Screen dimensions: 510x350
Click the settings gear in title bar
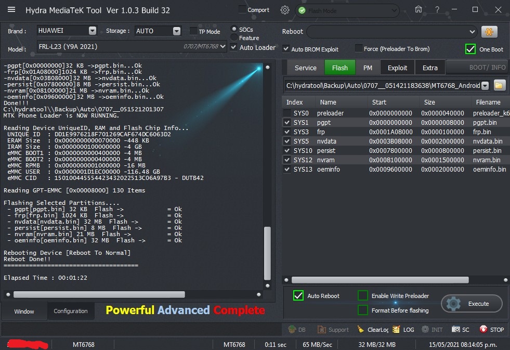284,10
